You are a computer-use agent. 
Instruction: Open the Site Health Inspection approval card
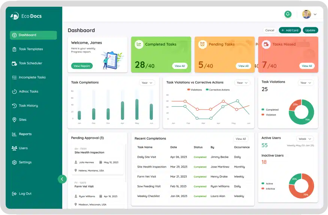point(98,159)
